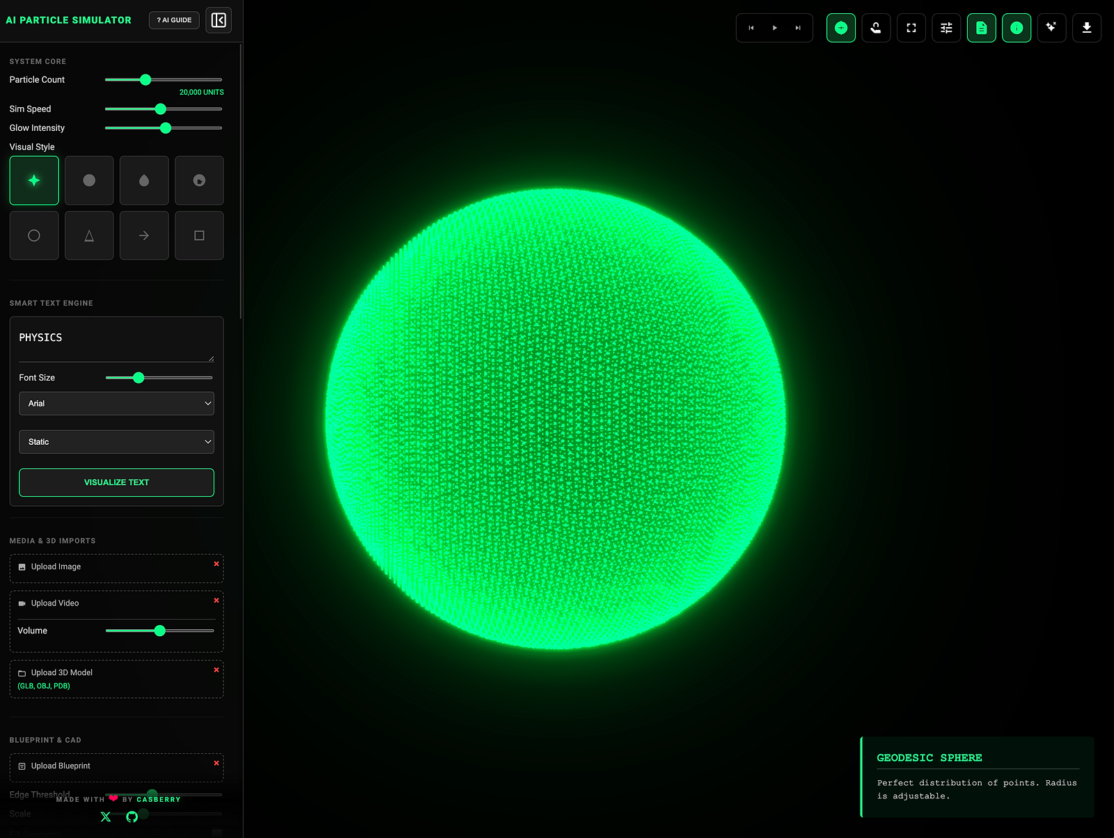
Task: Adjust the Font Size slider
Action: click(x=159, y=378)
